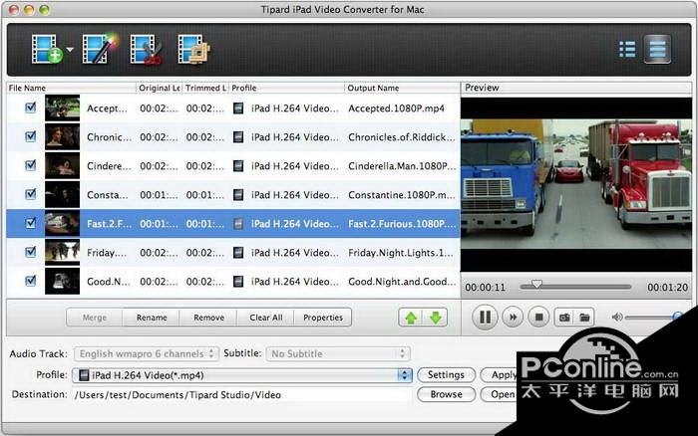This screenshot has height=436, width=698.
Task: Click profile icon in Fast 2 Furious row
Action: 238,224
